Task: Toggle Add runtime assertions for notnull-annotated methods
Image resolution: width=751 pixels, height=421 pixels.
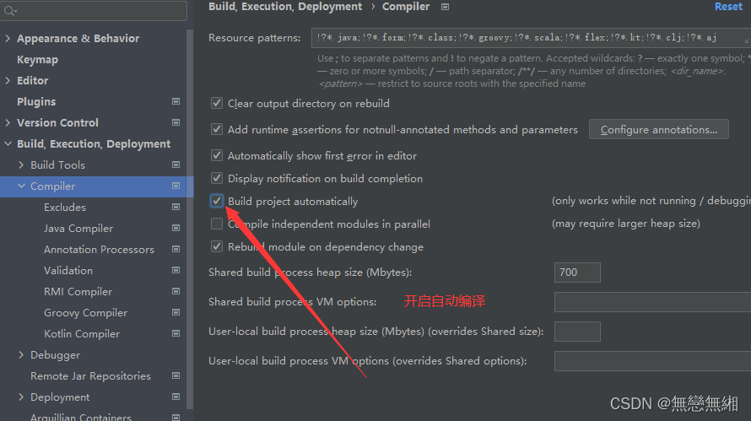Action: coord(217,129)
